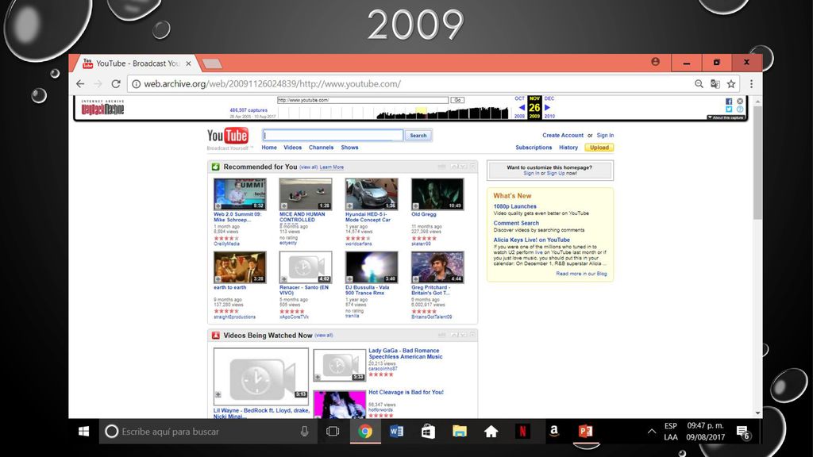Click the YouTube Search button
Screen dimensions: 813x457
pos(418,135)
